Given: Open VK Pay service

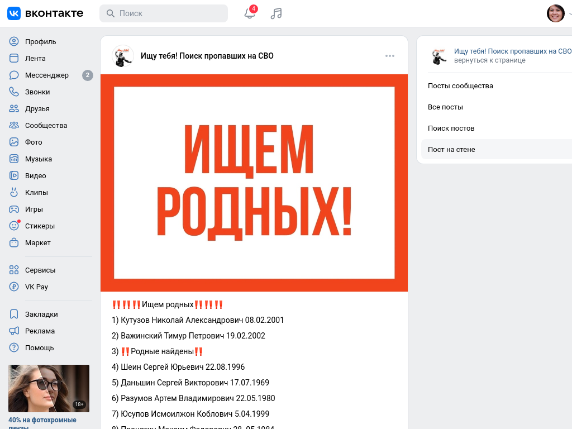Looking at the screenshot, I should [x=36, y=287].
